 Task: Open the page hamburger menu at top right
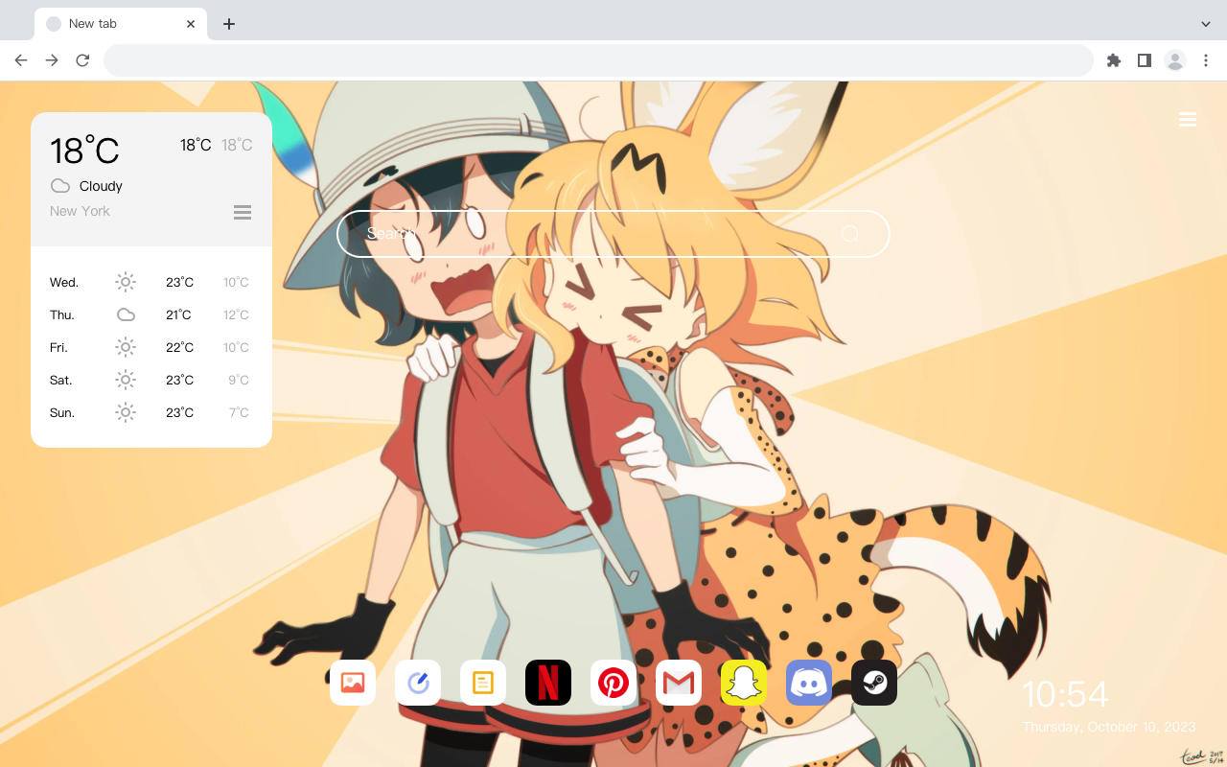1188,120
